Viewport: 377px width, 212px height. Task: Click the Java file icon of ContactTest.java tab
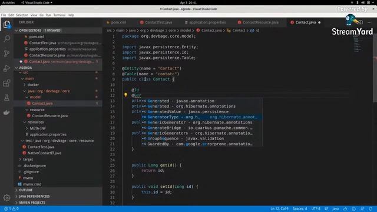point(142,22)
